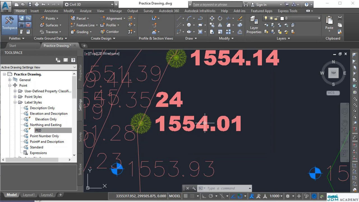Image resolution: width=359 pixels, height=202 pixels.
Task: Select Elevation and Description label style
Action: 49,114
